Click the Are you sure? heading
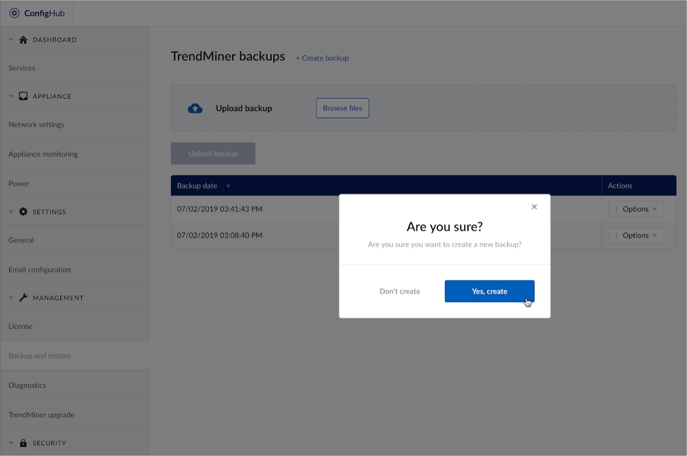The image size is (687, 456). click(445, 227)
